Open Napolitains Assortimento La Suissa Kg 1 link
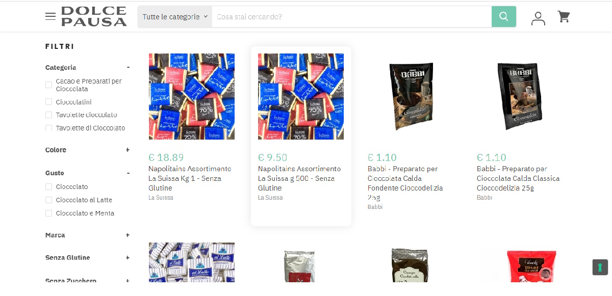Viewport: 612px width, 296px height. [x=190, y=178]
